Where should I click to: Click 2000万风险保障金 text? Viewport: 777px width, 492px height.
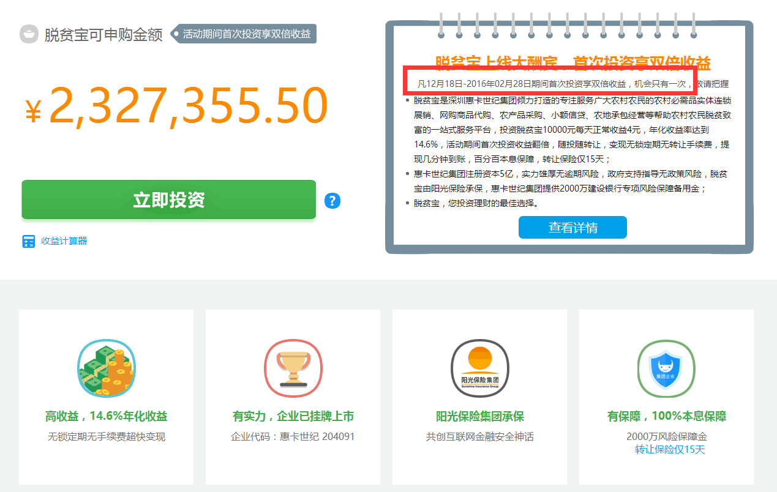(x=666, y=437)
